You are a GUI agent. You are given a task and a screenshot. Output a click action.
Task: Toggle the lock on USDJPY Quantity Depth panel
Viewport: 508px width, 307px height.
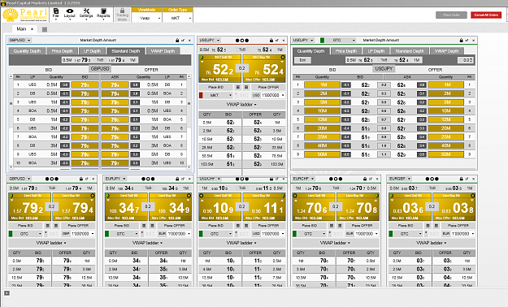point(461,40)
